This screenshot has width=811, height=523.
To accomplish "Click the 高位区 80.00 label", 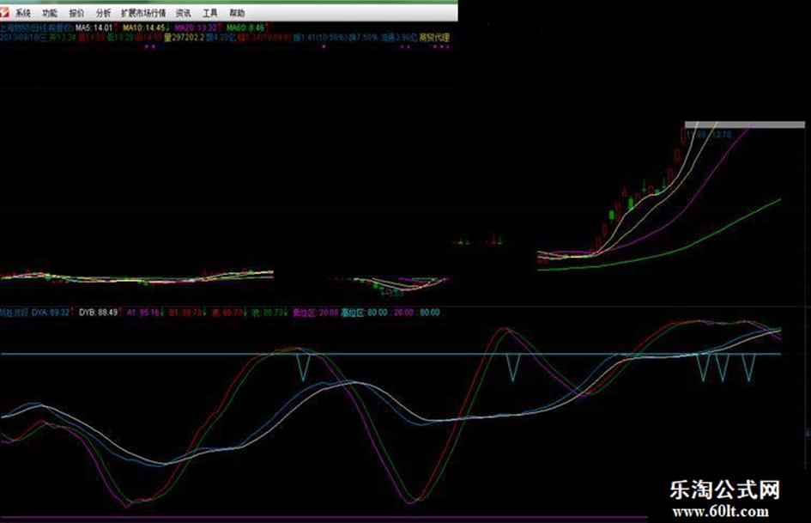I will click(x=364, y=313).
